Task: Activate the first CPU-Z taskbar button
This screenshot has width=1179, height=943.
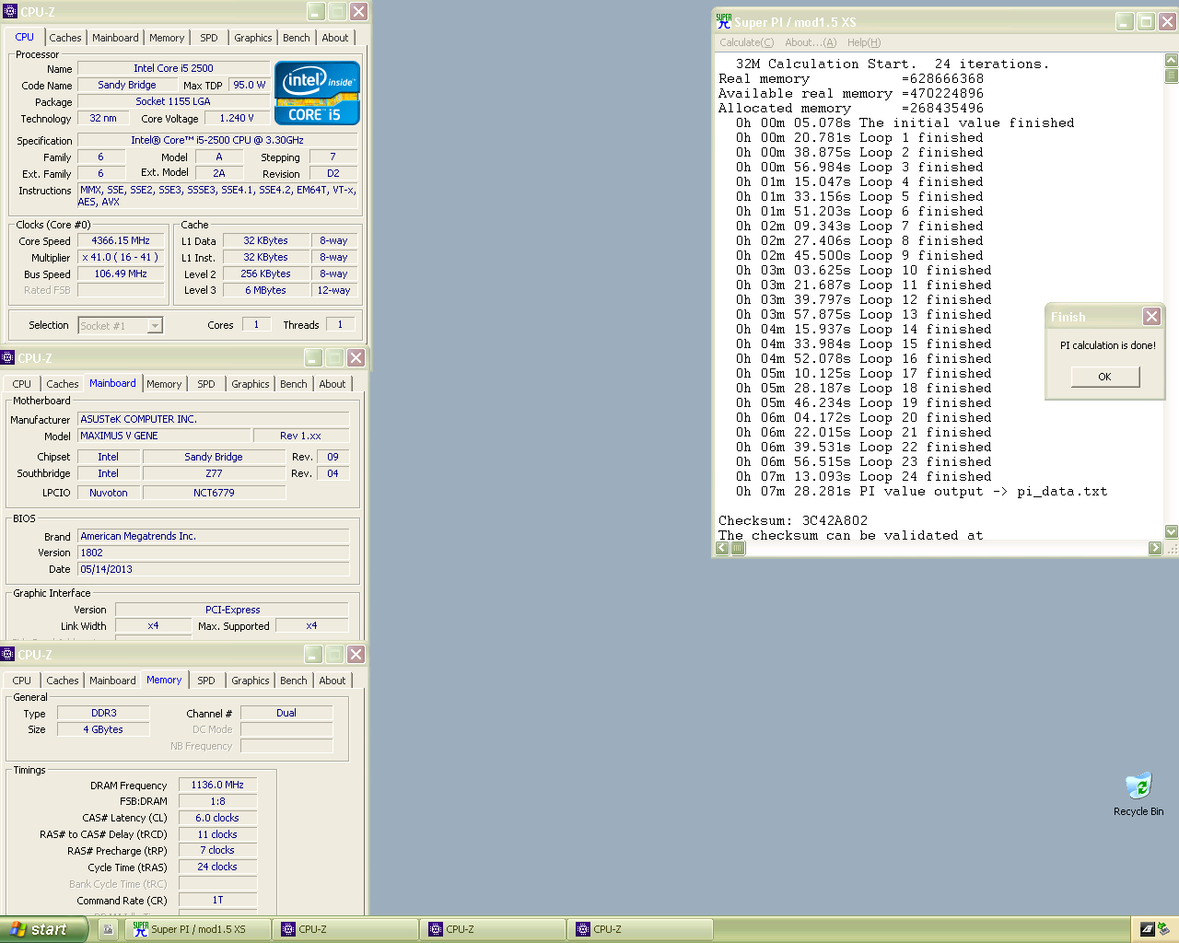Action: coord(346,929)
